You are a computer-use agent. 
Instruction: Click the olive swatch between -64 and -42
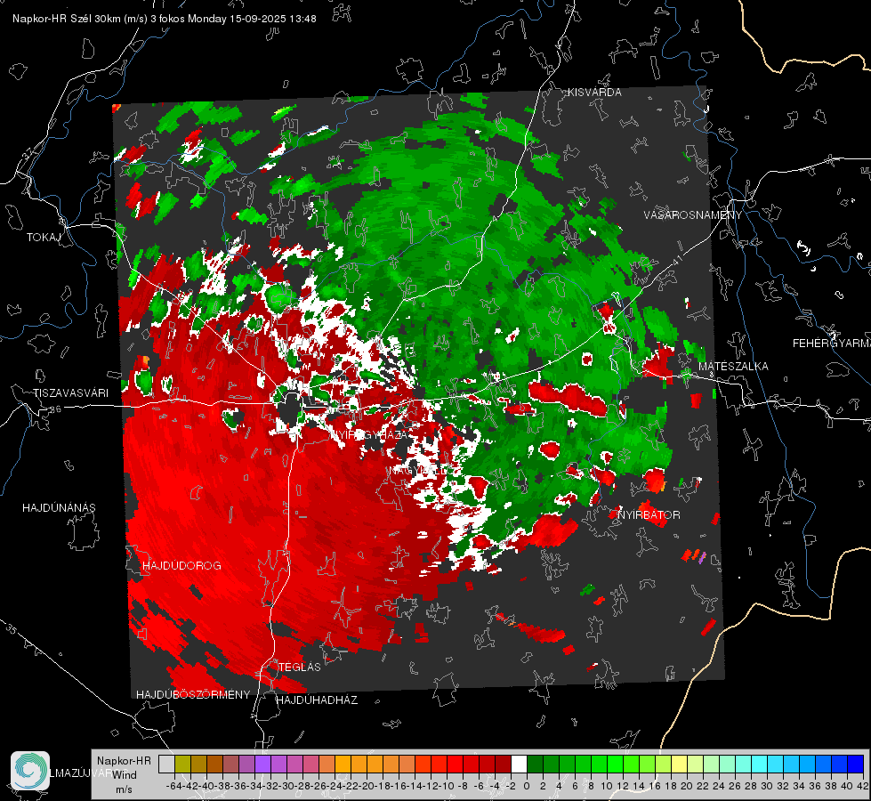[x=182, y=764]
